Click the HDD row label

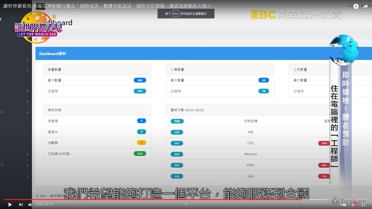pyautogui.click(x=250, y=165)
